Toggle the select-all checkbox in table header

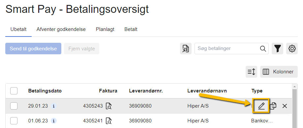[14, 91]
